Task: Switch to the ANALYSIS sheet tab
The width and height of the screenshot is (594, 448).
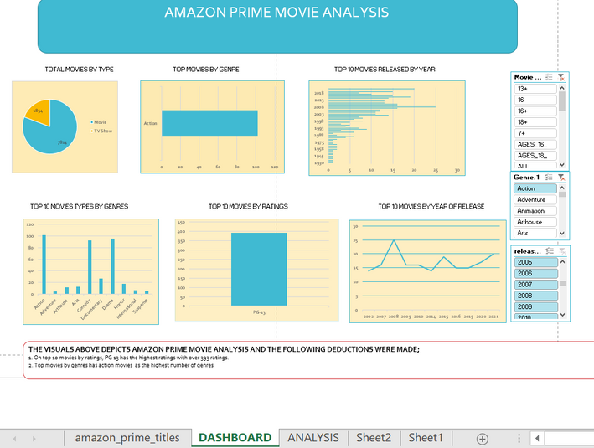Action: [x=313, y=438]
